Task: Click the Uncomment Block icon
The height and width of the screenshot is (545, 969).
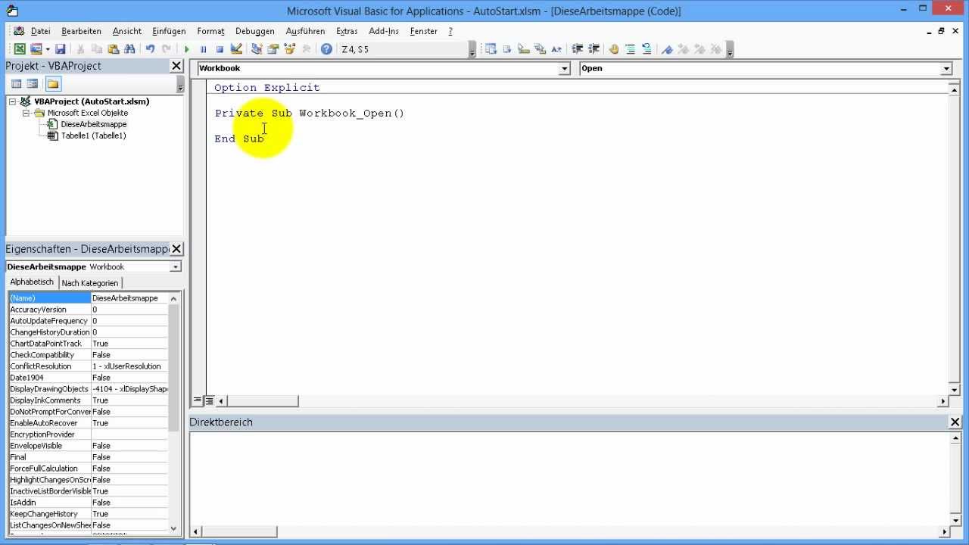Action: pyautogui.click(x=647, y=49)
